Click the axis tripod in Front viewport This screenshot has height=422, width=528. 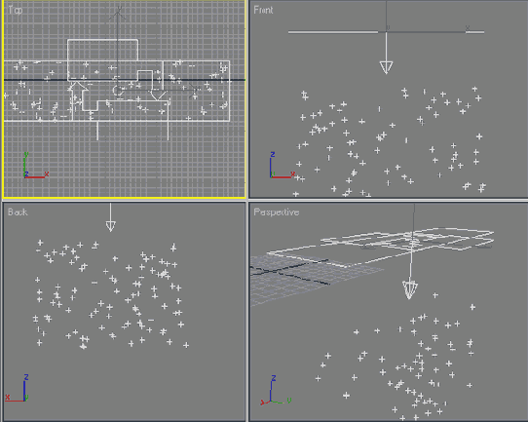(x=282, y=165)
